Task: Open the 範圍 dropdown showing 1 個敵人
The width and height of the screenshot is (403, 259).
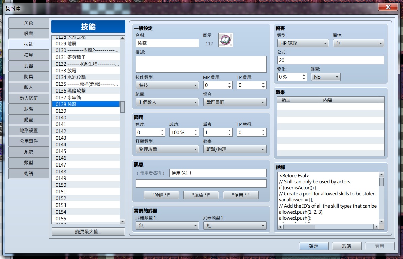Action: tap(167, 102)
